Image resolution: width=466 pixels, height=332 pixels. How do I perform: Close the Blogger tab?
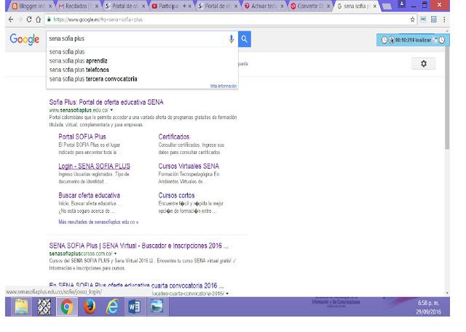pos(50,6)
